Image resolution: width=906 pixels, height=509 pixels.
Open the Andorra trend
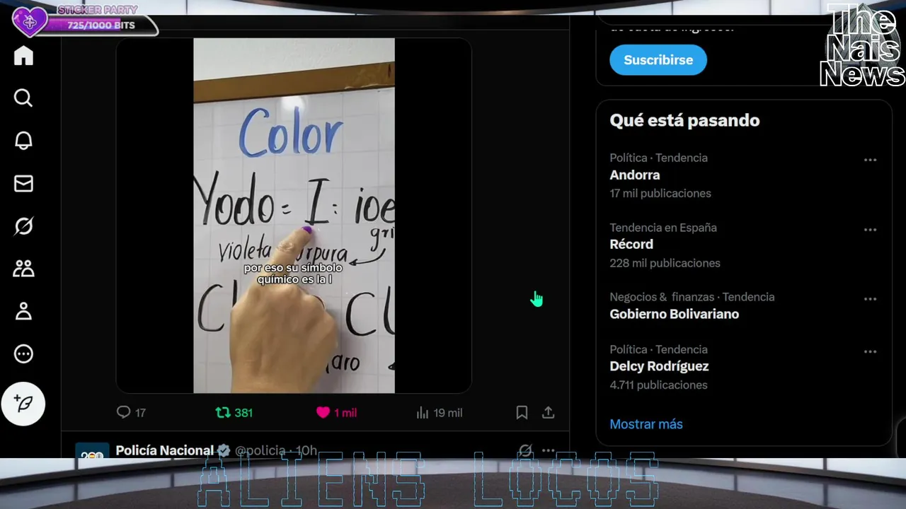(x=635, y=175)
